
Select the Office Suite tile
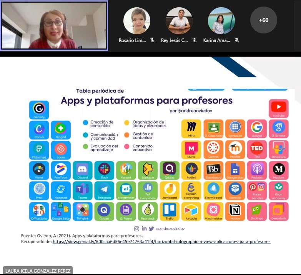click(39, 212)
